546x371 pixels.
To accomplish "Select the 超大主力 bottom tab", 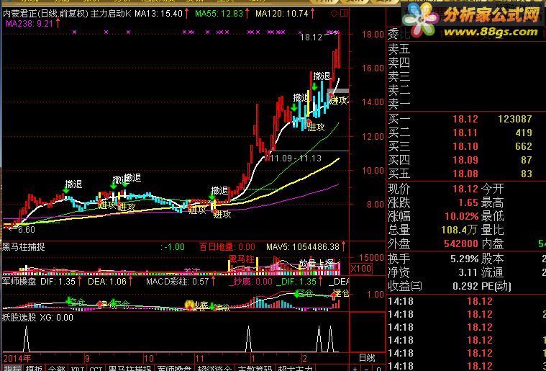I will click(295, 368).
